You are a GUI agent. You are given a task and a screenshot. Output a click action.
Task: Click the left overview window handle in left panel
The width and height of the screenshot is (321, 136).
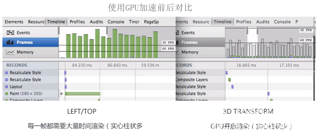[59, 30]
